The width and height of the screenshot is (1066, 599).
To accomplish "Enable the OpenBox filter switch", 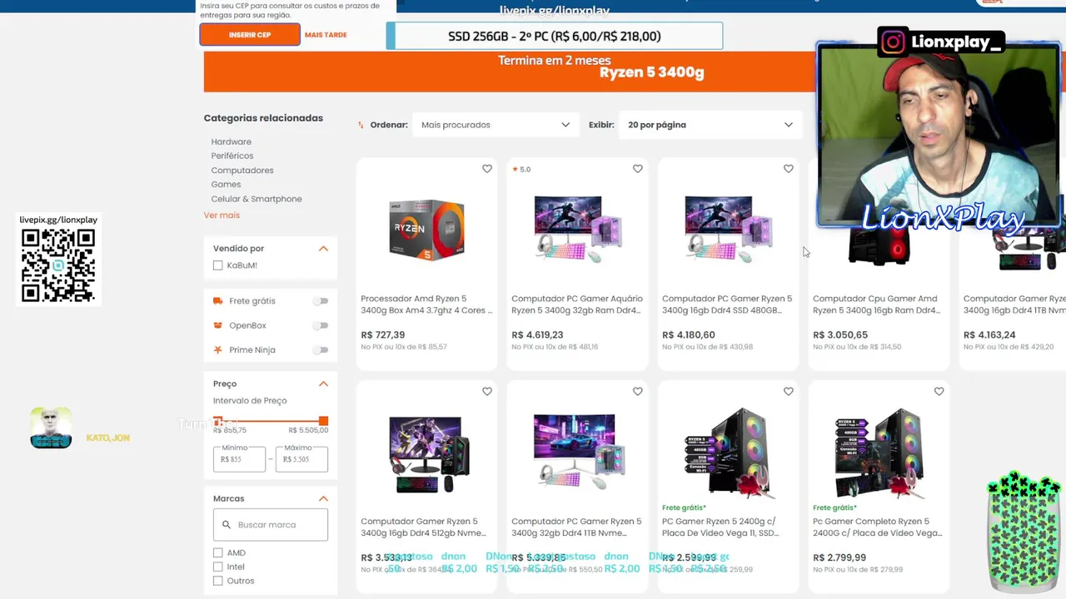I will [321, 325].
